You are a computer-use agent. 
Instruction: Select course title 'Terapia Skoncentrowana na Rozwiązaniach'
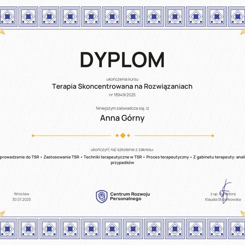(122, 87)
